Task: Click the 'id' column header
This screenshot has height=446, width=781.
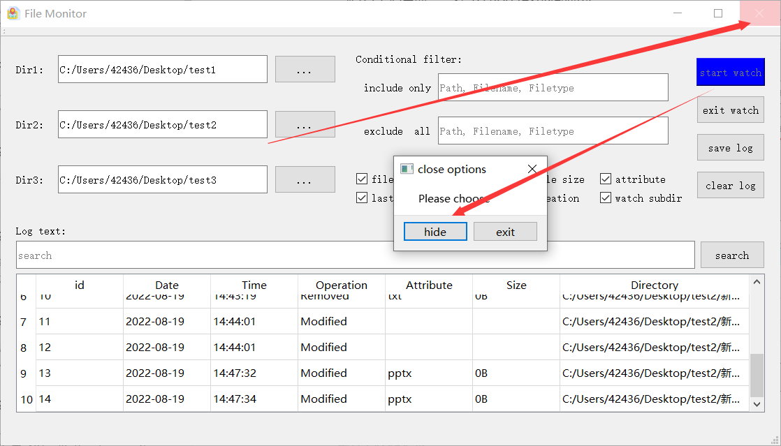Action: (x=80, y=285)
